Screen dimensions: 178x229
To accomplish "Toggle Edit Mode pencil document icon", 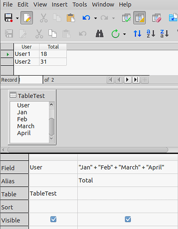I will coord(27,18).
